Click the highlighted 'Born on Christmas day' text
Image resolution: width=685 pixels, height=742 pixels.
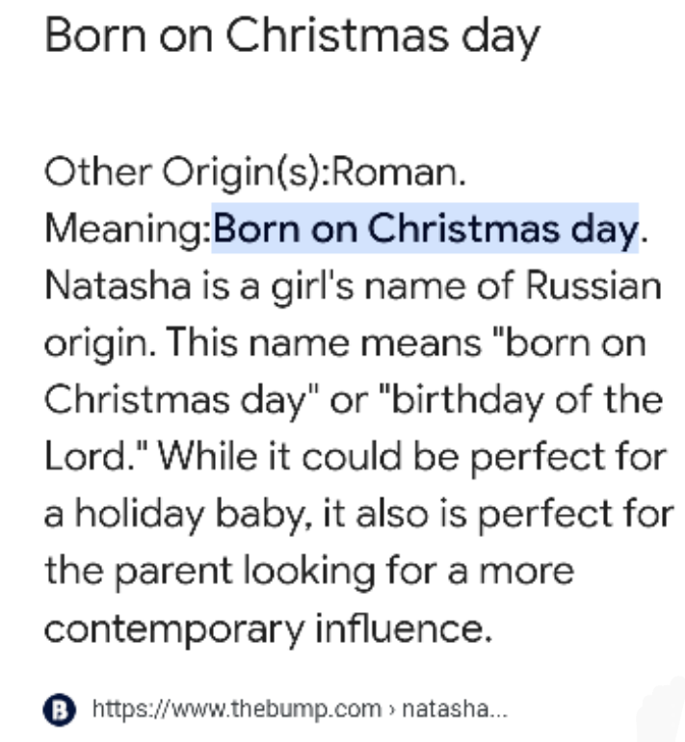click(426, 229)
